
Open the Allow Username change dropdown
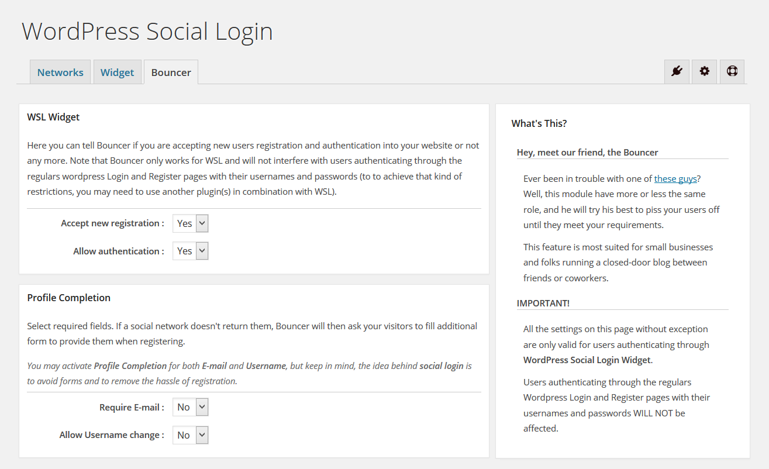tap(191, 435)
